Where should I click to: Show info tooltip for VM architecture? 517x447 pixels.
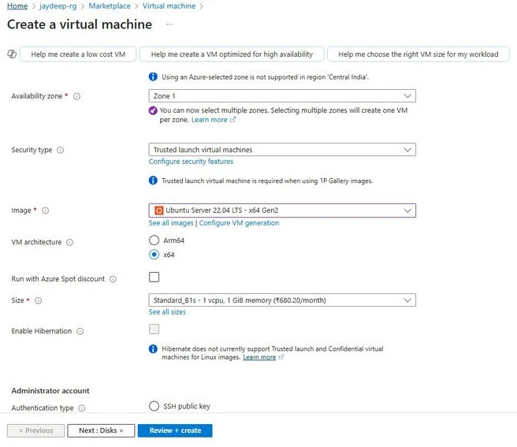point(69,243)
